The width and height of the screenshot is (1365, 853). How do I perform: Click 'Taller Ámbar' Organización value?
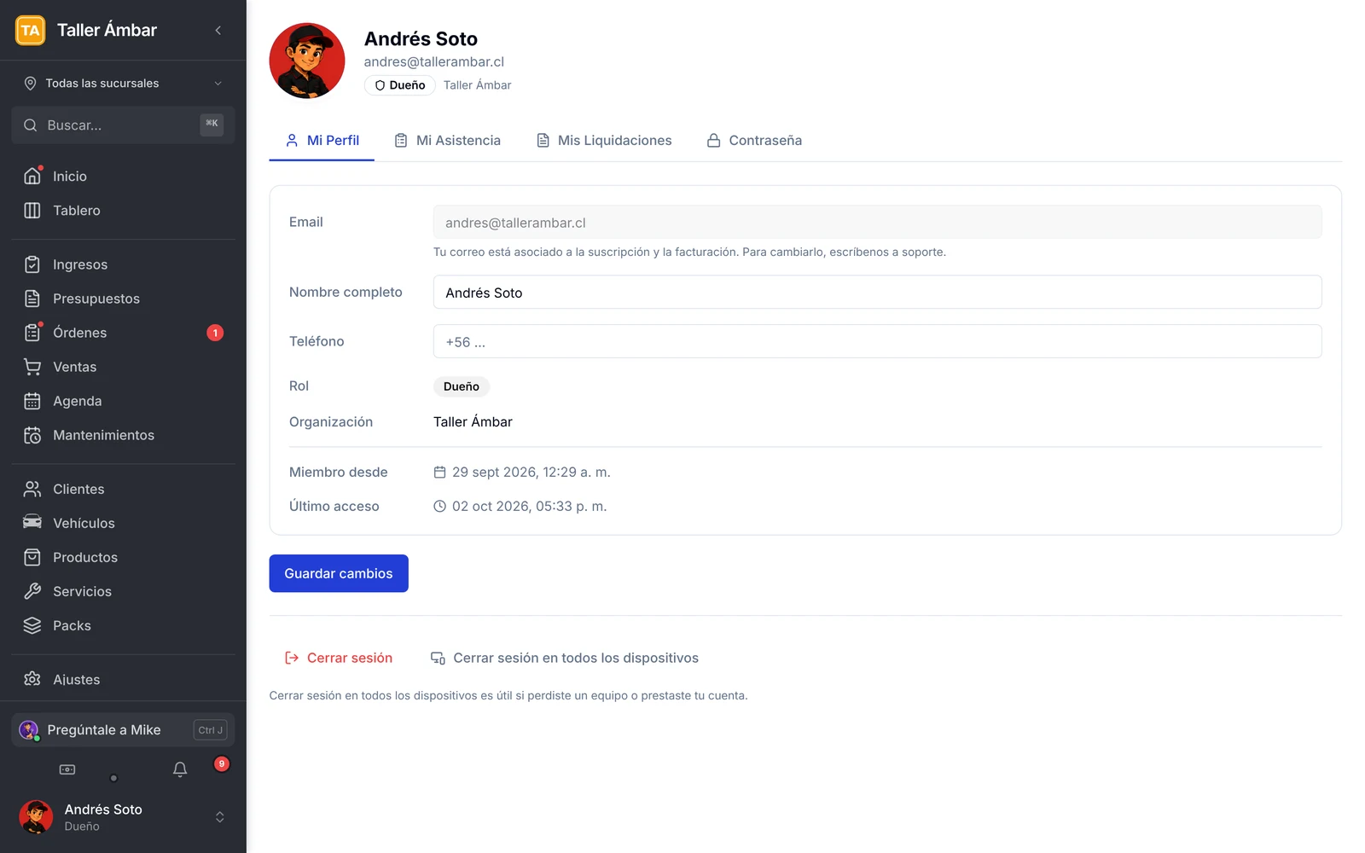coord(473,421)
